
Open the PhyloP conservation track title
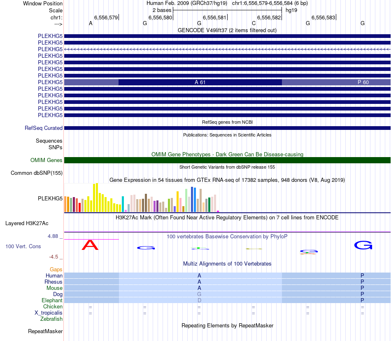[x=227, y=236]
